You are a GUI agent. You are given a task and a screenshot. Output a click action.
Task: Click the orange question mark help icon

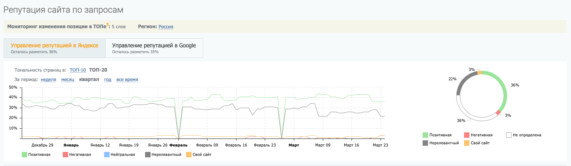click(x=108, y=25)
